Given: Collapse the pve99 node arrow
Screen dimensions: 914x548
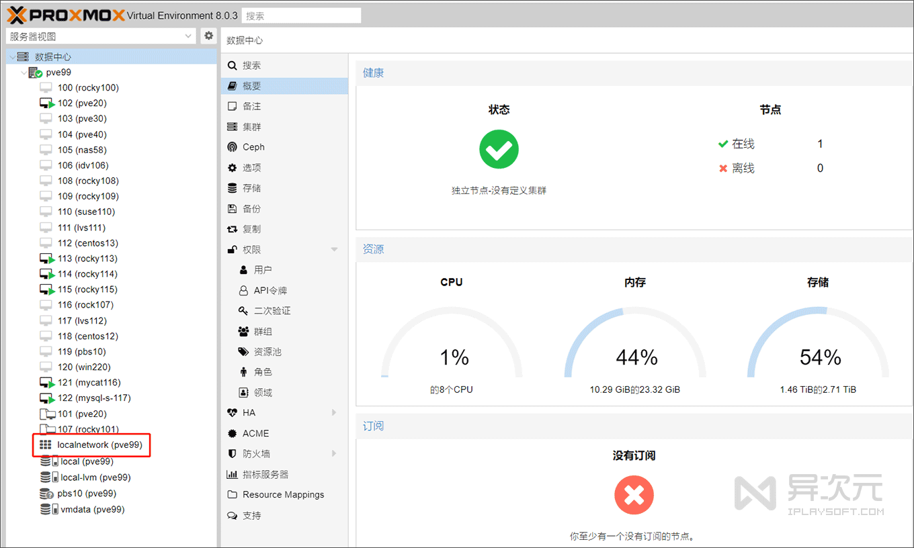Looking at the screenshot, I should [x=24, y=73].
